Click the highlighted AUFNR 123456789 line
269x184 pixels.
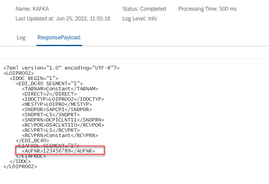point(58,151)
